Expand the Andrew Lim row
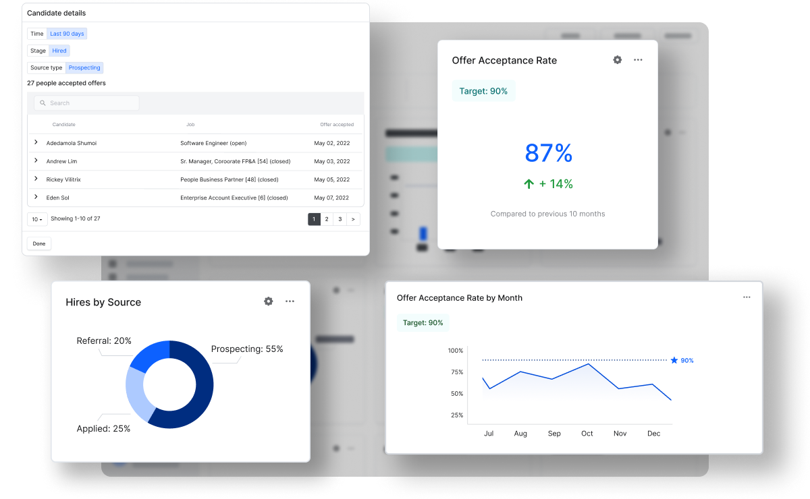Screen dimensions: 810x499 [x=36, y=160]
